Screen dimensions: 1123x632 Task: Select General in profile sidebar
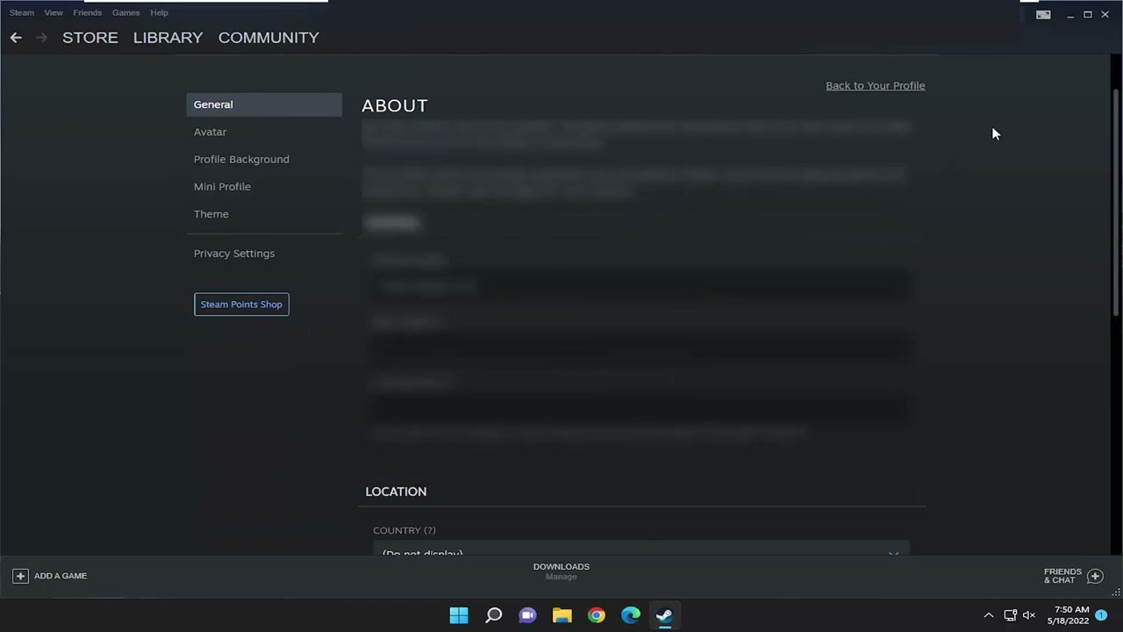point(264,104)
